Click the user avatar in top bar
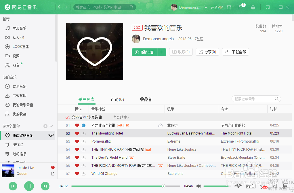 pyautogui.click(x=174, y=7)
